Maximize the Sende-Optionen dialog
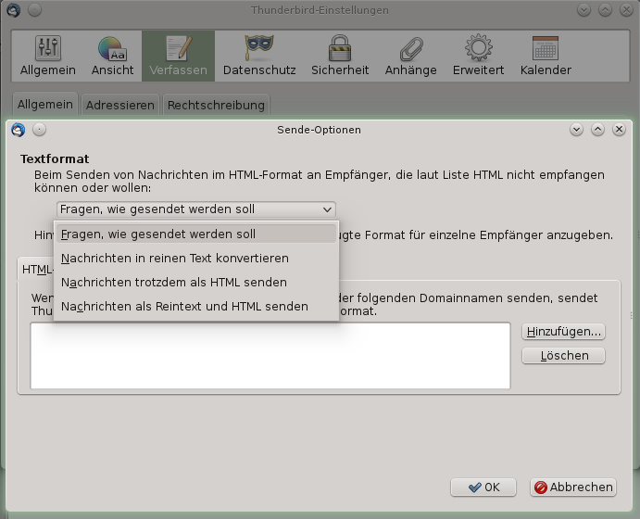Viewport: 640px width, 519px height. (x=597, y=130)
